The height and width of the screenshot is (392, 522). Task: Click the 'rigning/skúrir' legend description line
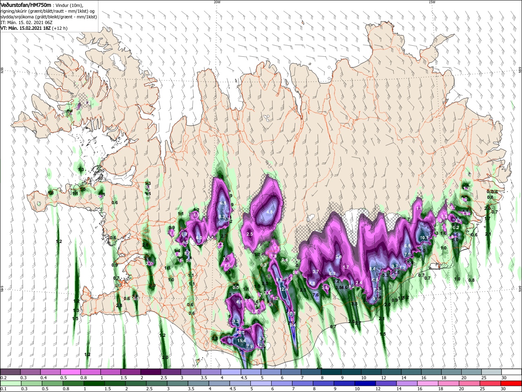(48, 11)
